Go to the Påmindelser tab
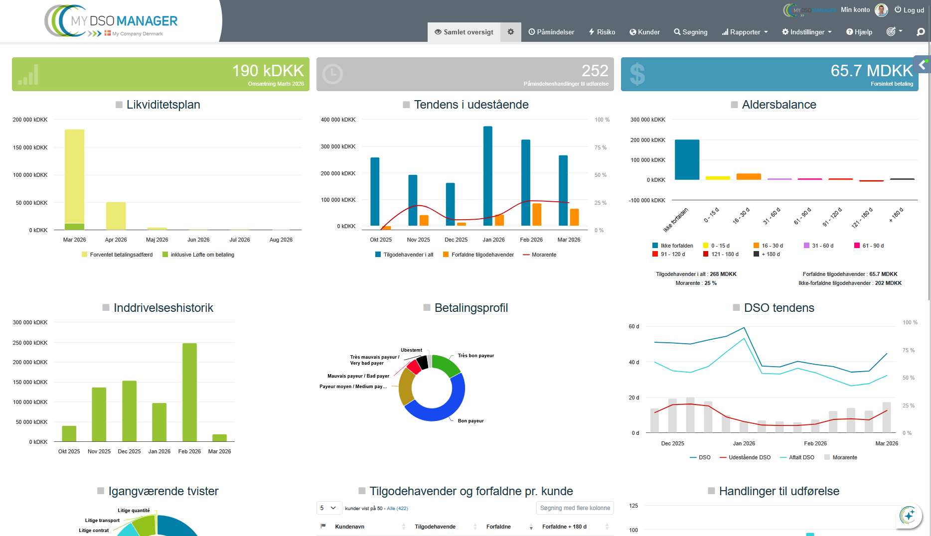The height and width of the screenshot is (536, 931). pyautogui.click(x=551, y=32)
